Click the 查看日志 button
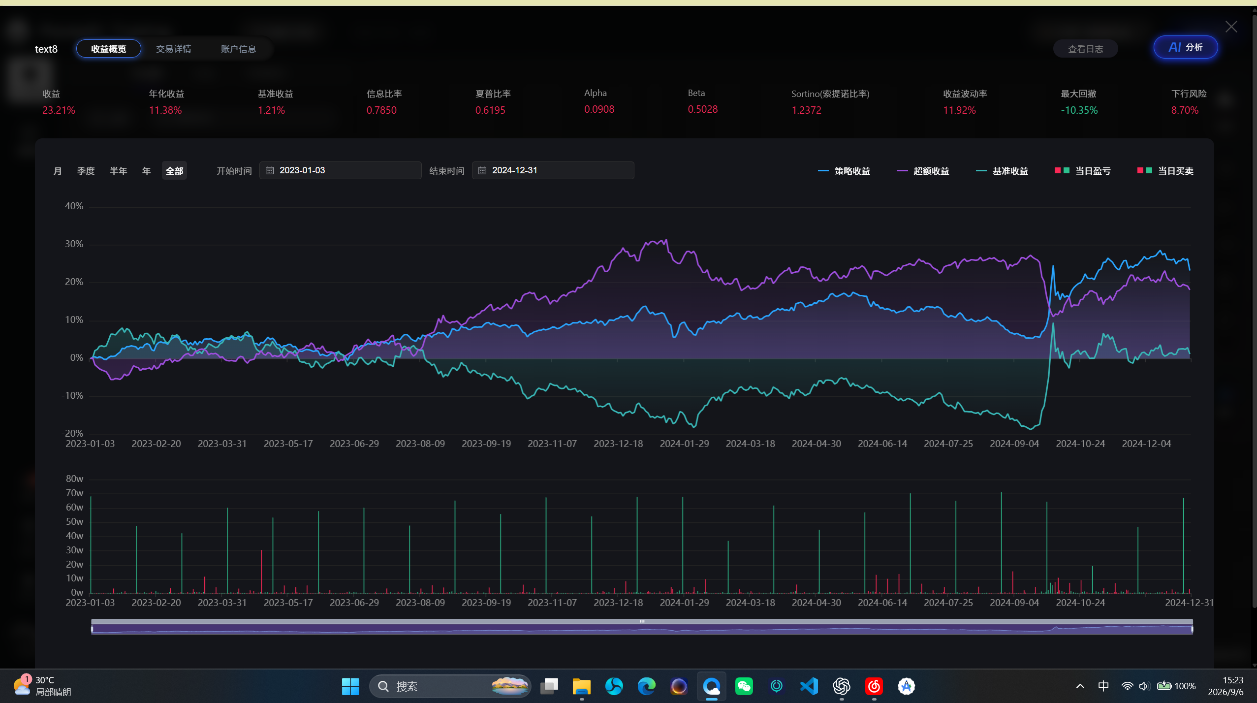 coord(1085,49)
